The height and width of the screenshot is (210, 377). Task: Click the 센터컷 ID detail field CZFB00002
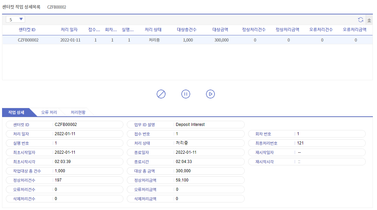64,125
